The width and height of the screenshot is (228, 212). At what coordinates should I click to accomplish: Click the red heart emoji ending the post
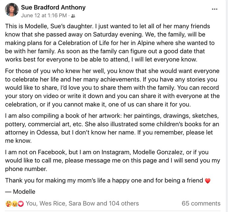(x=208, y=181)
